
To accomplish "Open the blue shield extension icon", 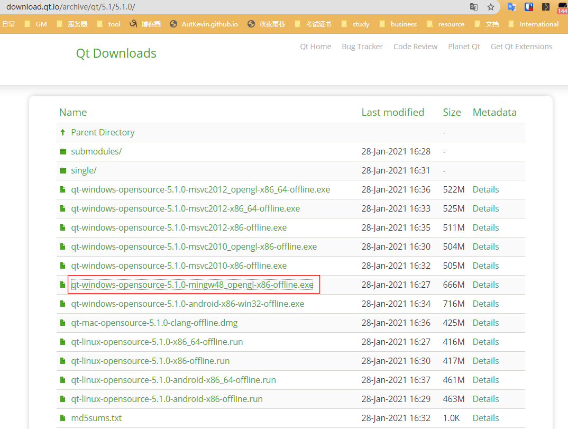I will tap(529, 7).
